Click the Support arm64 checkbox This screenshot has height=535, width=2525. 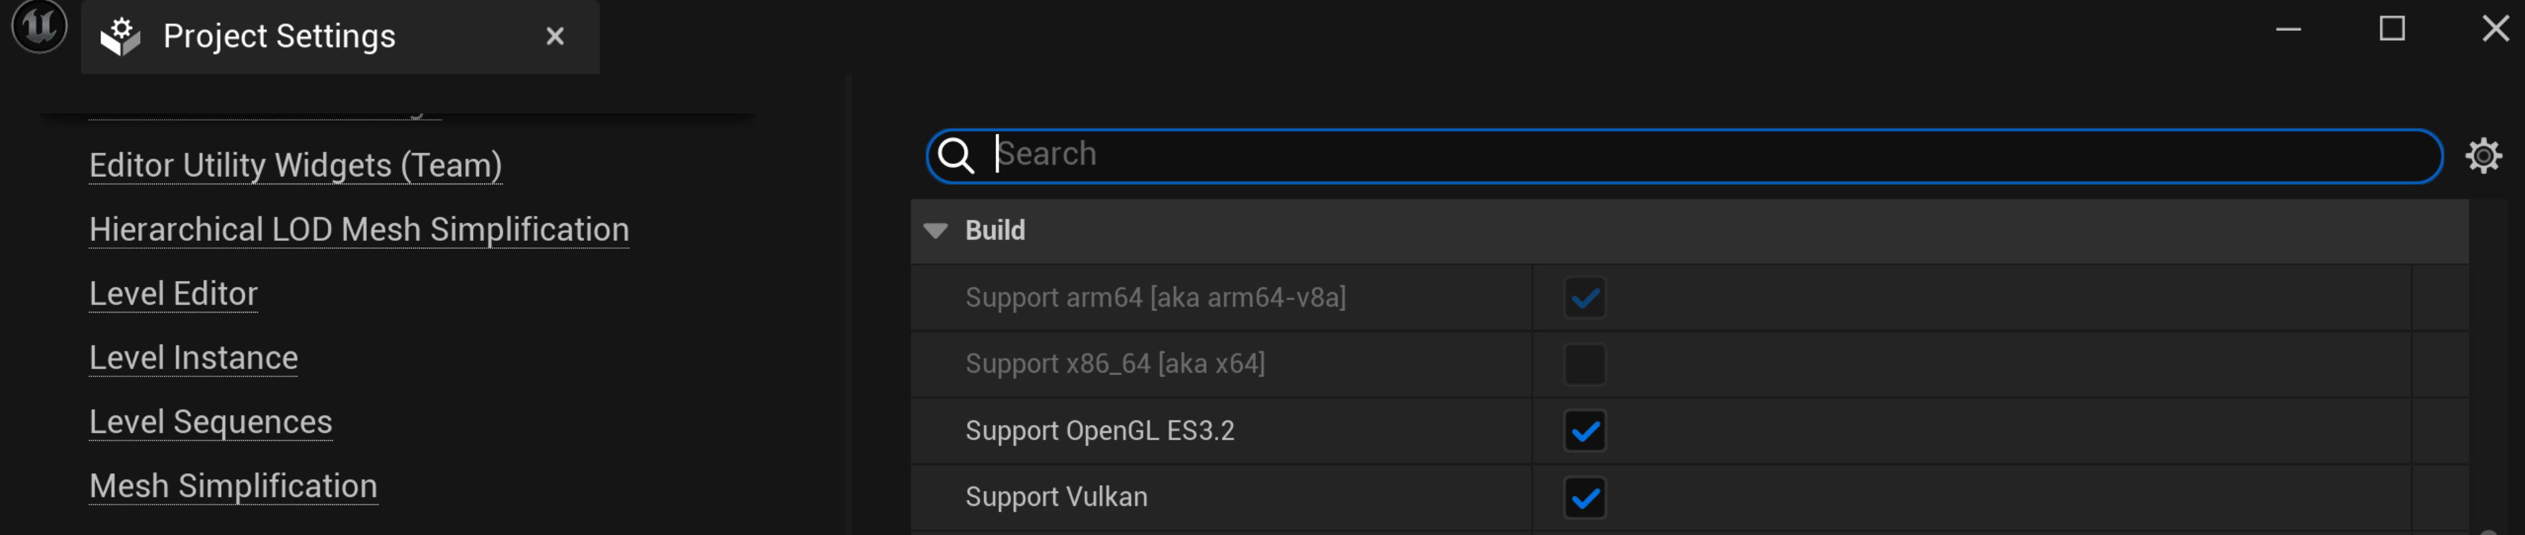pos(1586,297)
